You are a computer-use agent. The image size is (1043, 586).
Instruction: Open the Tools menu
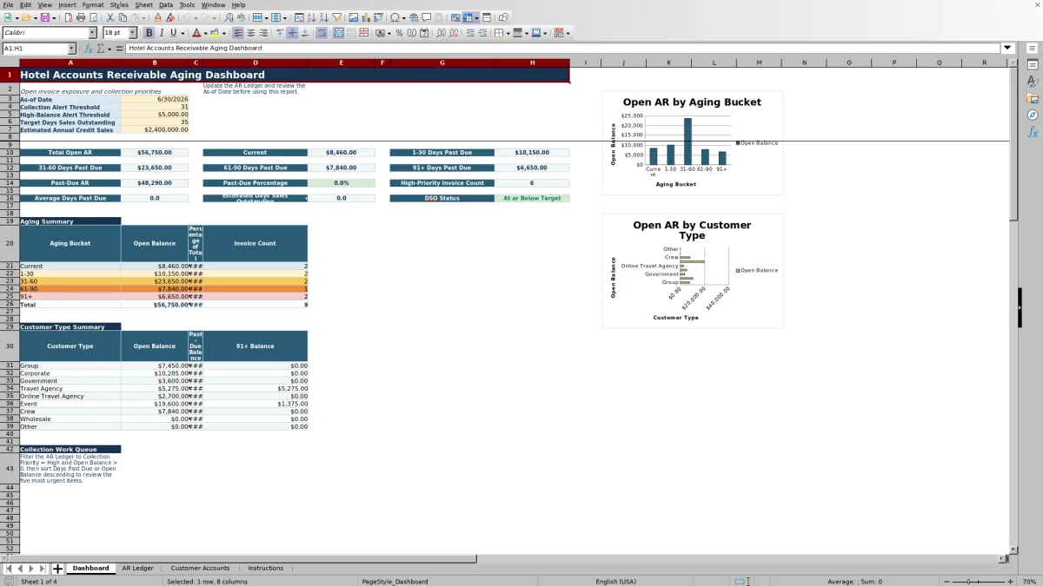coord(187,4)
